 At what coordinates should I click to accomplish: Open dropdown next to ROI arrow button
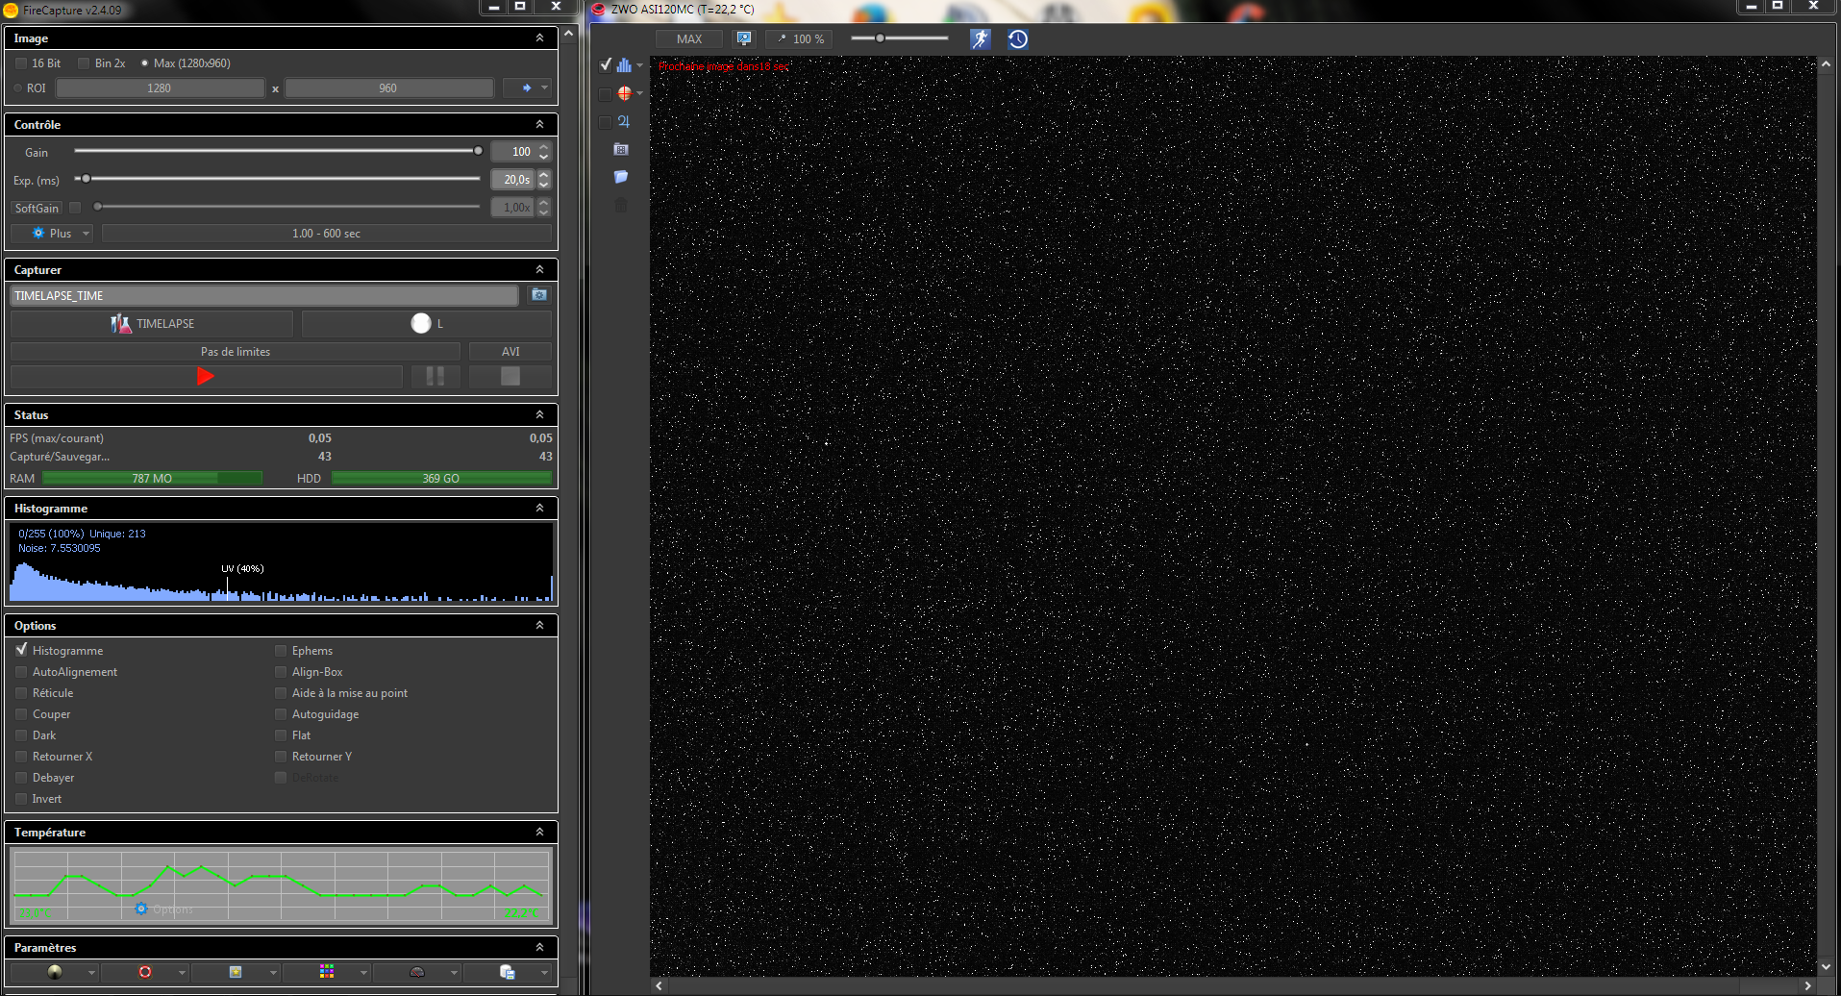(544, 87)
